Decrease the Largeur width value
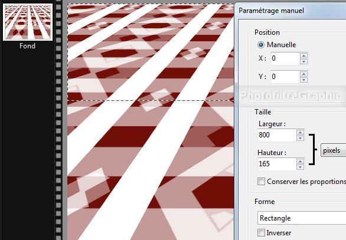Image resolution: width=346 pixels, height=240 pixels. click(300, 138)
